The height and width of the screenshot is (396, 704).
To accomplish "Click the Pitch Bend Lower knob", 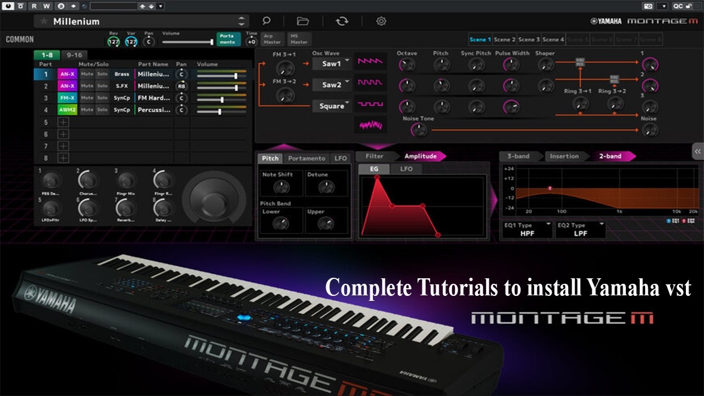I will [281, 223].
